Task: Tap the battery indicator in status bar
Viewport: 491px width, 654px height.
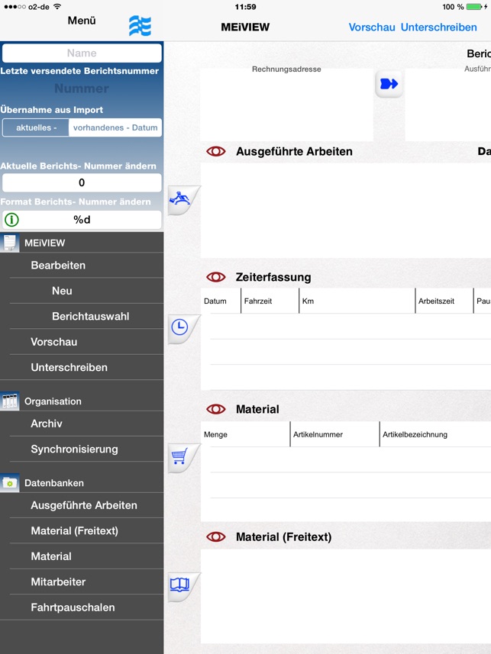Action: [x=474, y=7]
